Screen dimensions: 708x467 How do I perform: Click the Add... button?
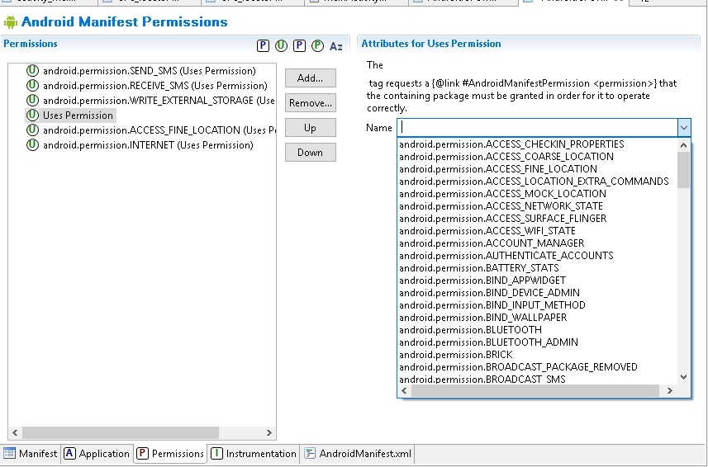click(310, 78)
